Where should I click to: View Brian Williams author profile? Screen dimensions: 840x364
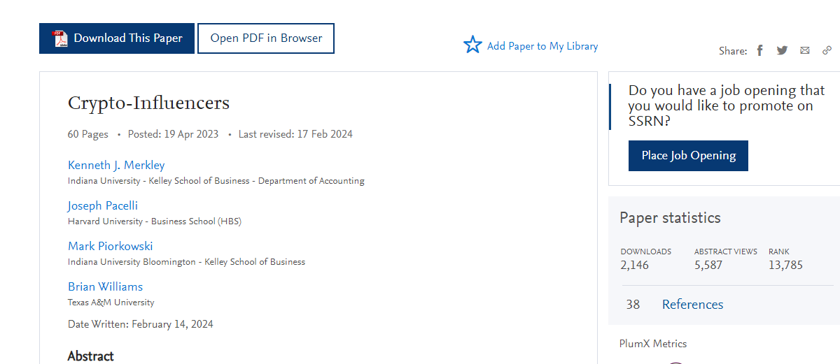[105, 286]
